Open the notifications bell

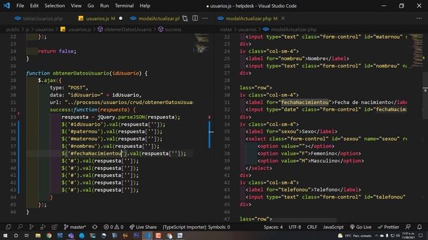click(419, 227)
